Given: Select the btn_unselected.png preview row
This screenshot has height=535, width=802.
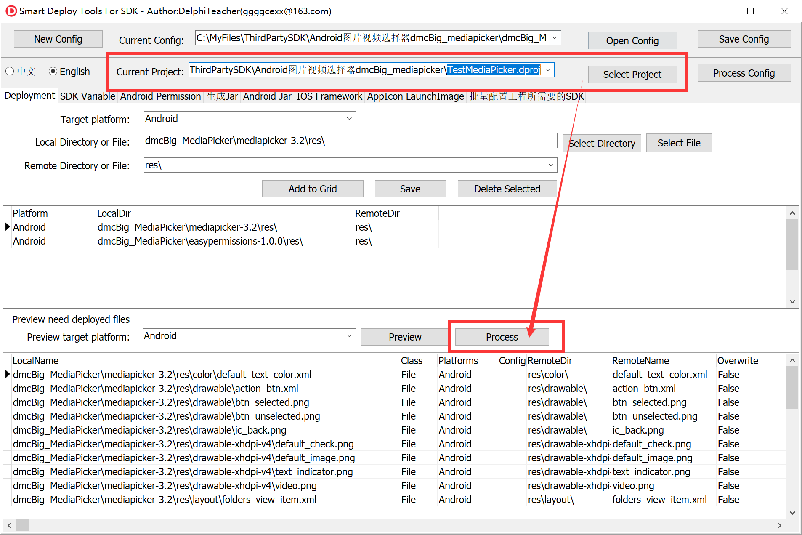Looking at the screenshot, I should tap(395, 416).
